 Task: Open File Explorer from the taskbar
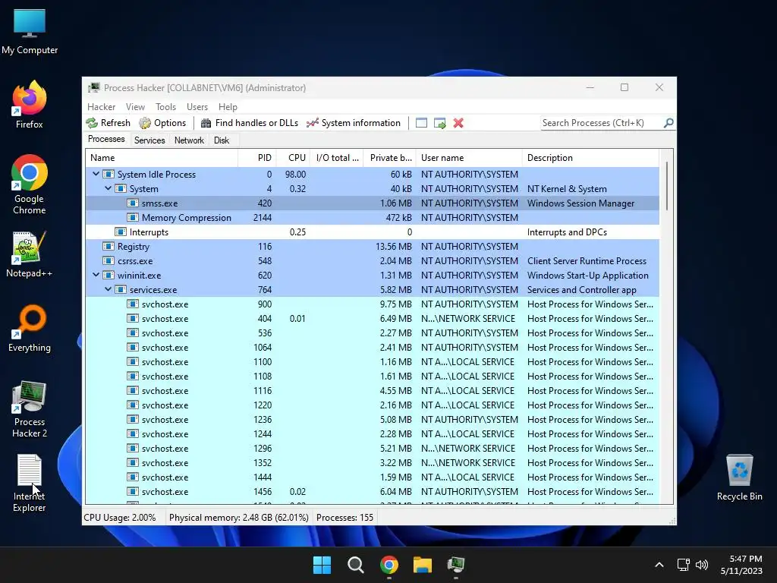[x=422, y=565]
